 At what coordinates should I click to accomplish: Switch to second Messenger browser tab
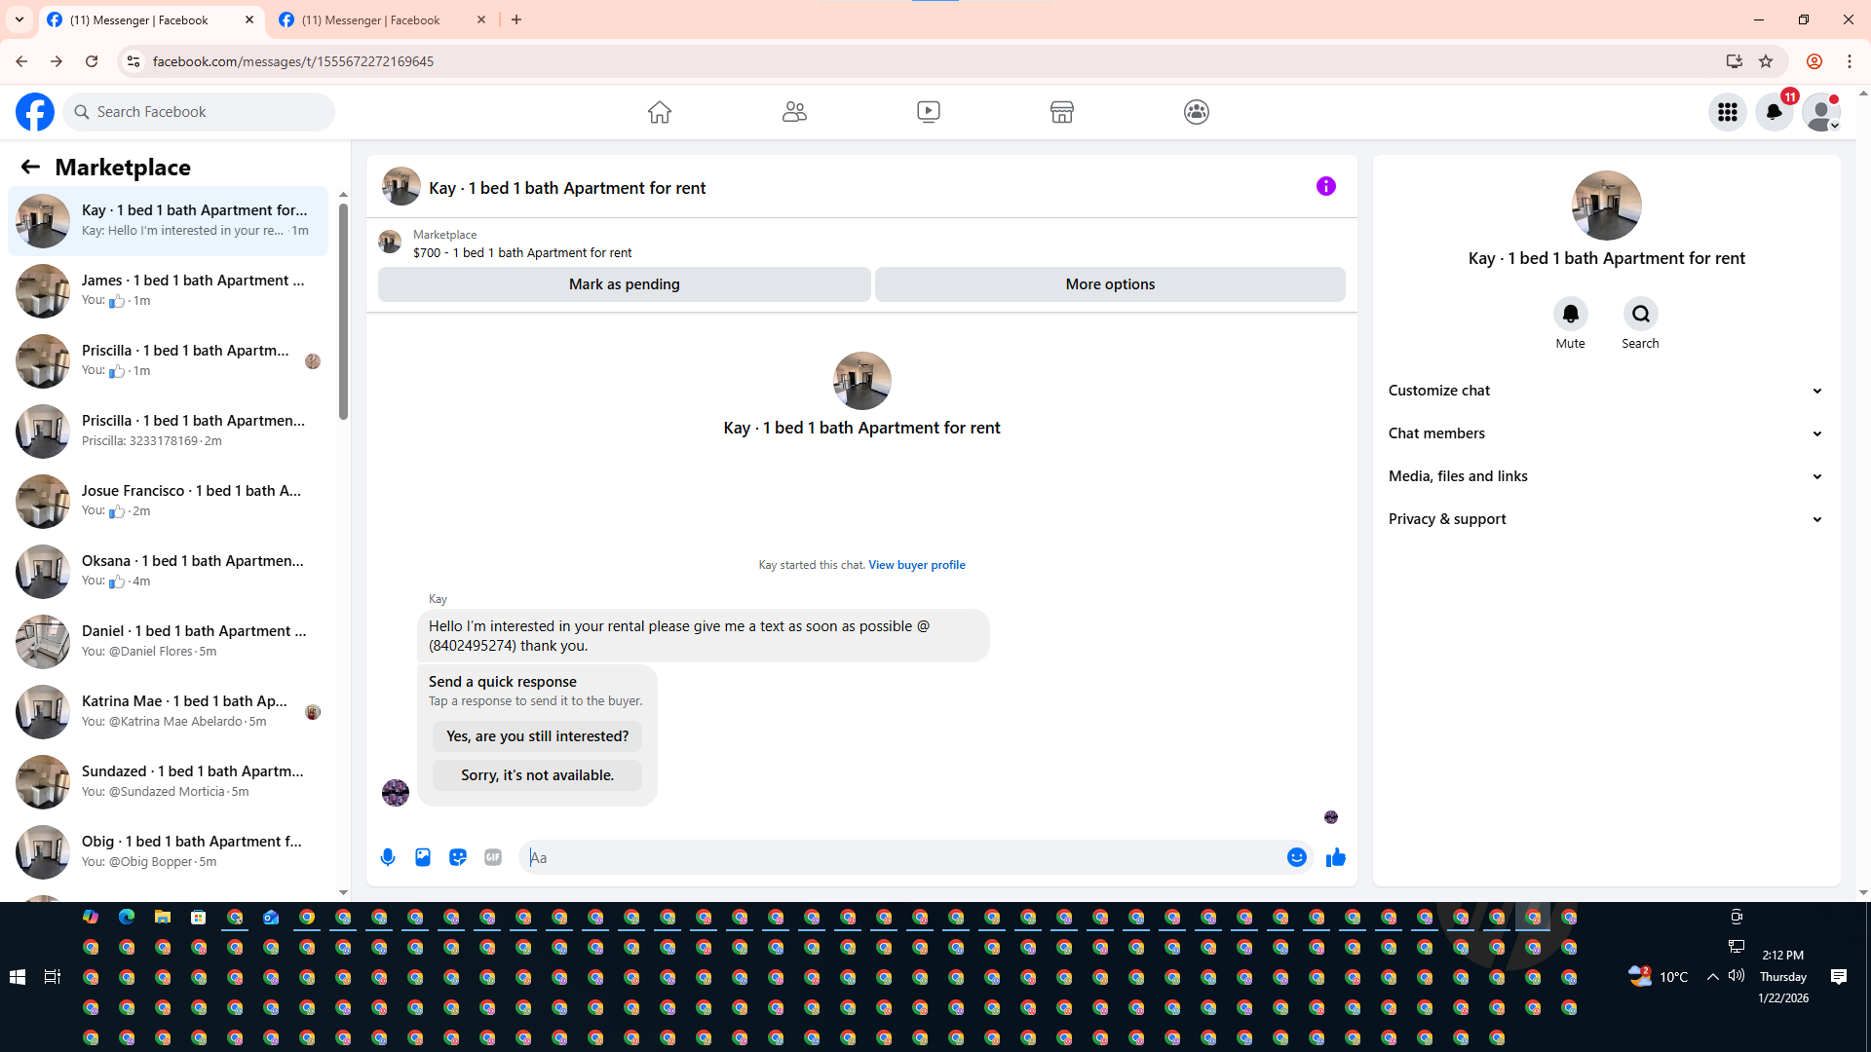tap(383, 20)
